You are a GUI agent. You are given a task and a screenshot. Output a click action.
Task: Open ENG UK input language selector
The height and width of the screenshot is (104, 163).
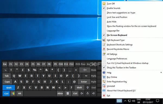139,101
